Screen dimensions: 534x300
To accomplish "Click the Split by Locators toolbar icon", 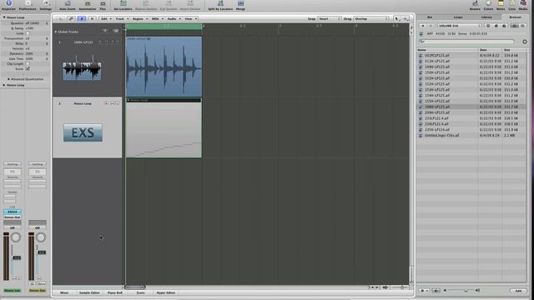I will [x=220, y=5].
